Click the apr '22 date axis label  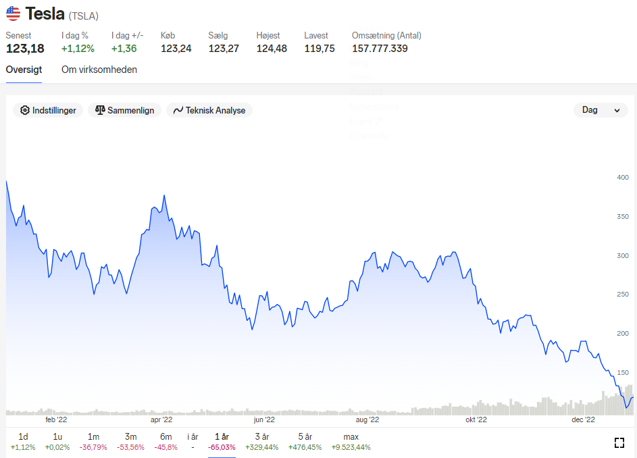click(x=161, y=419)
